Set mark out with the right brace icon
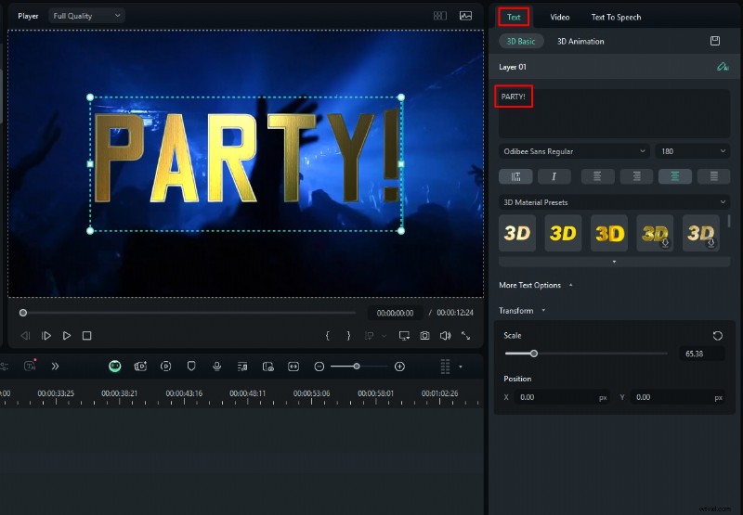The image size is (743, 515). [348, 336]
